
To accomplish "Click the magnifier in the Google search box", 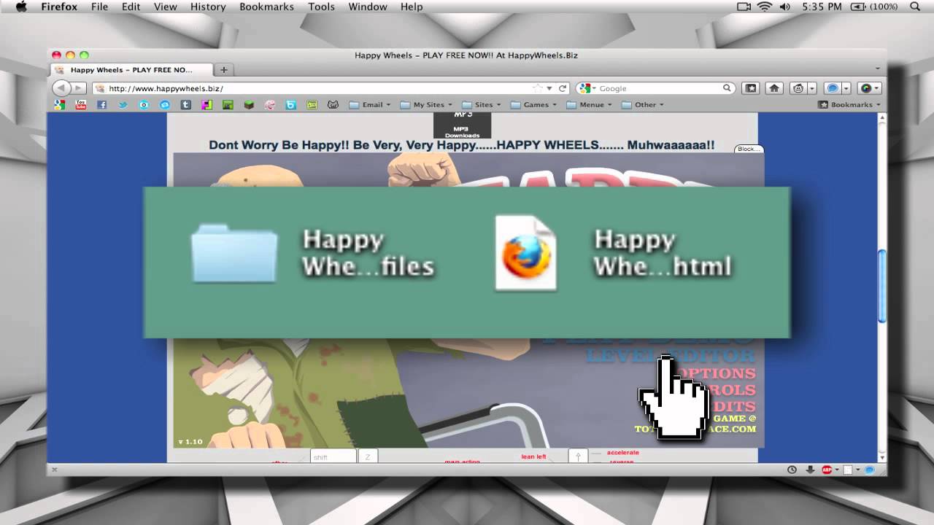I will [x=727, y=88].
